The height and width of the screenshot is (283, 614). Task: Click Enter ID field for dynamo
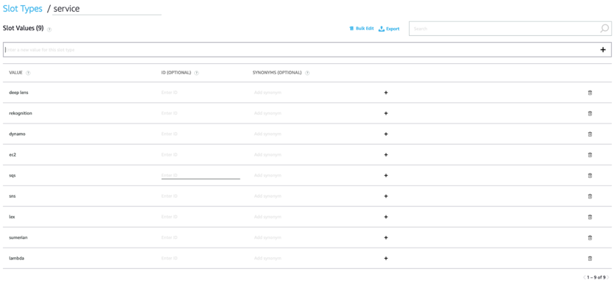(x=201, y=134)
